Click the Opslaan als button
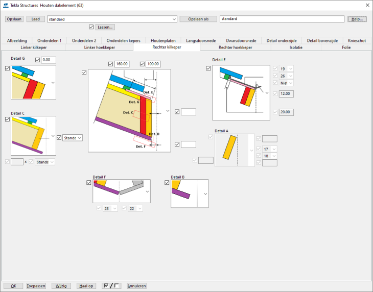373x292 pixels. point(198,19)
